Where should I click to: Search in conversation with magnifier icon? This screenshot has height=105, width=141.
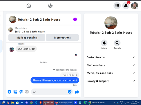117,43
